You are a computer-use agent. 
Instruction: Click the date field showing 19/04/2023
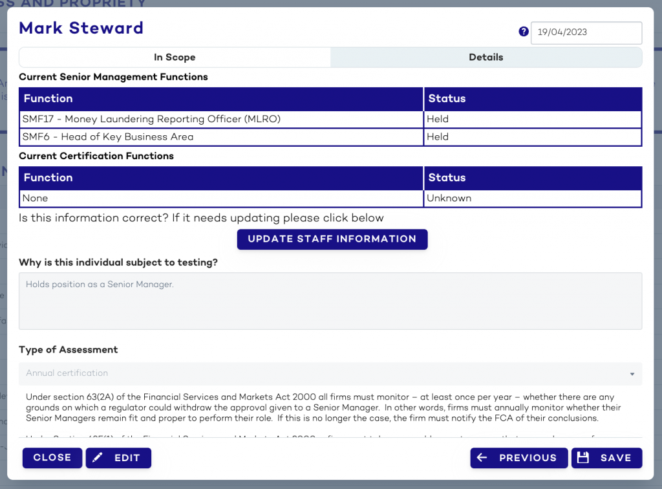tap(586, 32)
